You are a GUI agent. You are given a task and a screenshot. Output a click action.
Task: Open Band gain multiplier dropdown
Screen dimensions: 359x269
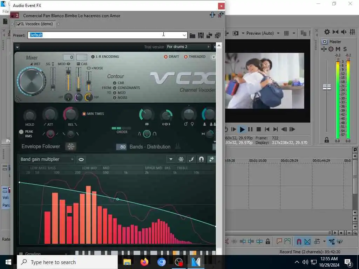click(47, 159)
